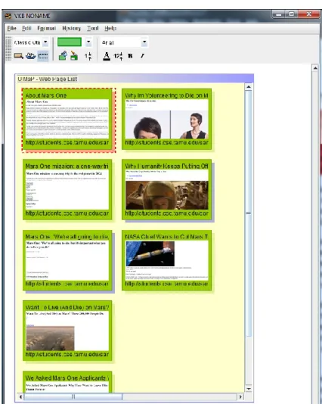Screen dimensions: 322x404
Task: Click the list vertical scrollbar thumb
Action: tap(249, 213)
